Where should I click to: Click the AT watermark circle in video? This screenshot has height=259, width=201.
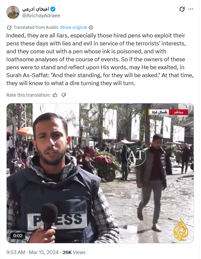[136, 156]
